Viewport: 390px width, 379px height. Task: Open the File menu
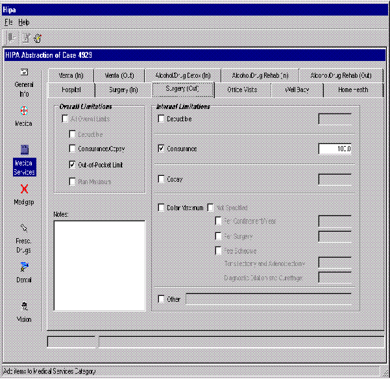[8, 22]
